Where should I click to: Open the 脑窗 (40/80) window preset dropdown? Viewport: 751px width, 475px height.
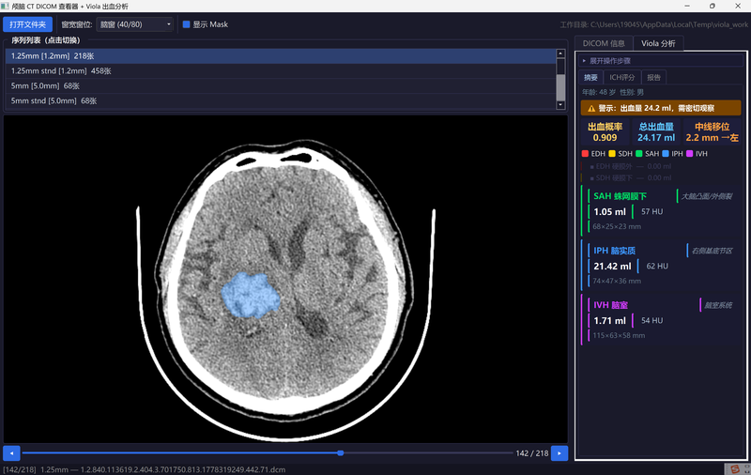tap(134, 24)
